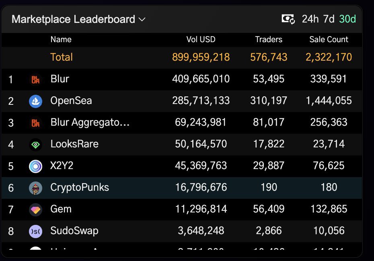Select the 30d timeframe
Image resolution: width=374 pixels, height=261 pixels.
point(347,19)
